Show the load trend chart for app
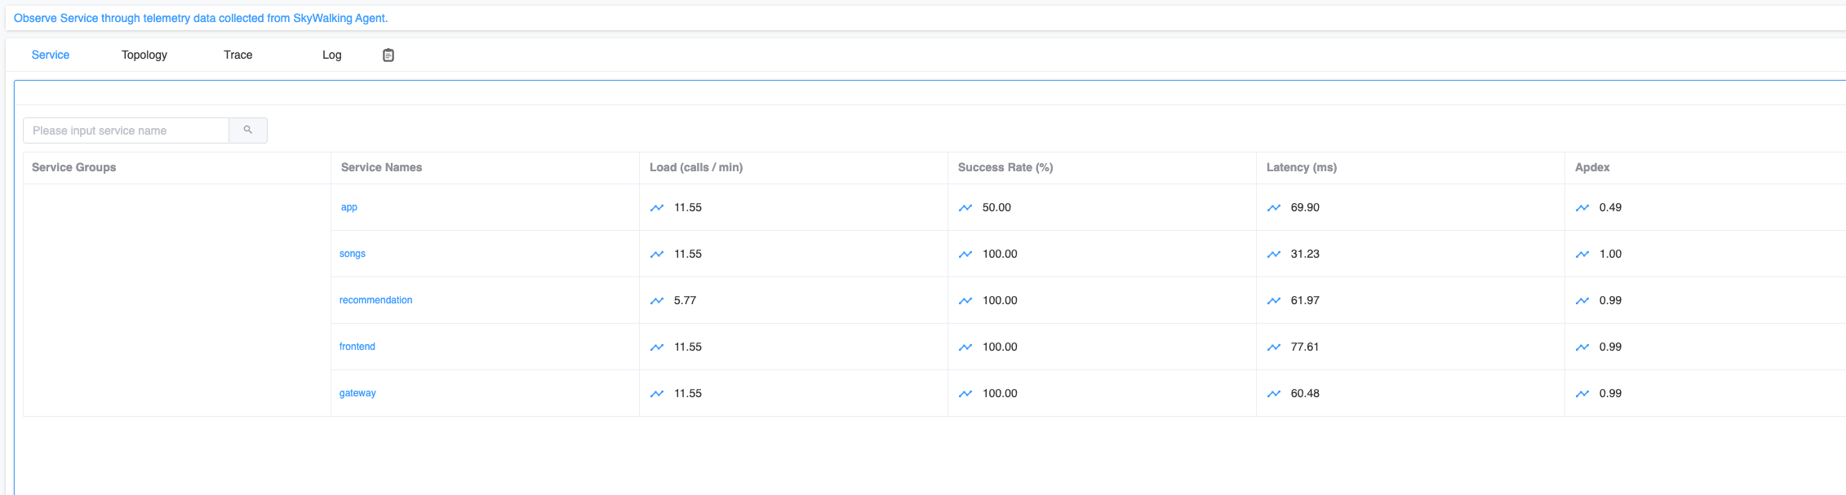Image resolution: width=1846 pixels, height=495 pixels. click(x=657, y=208)
